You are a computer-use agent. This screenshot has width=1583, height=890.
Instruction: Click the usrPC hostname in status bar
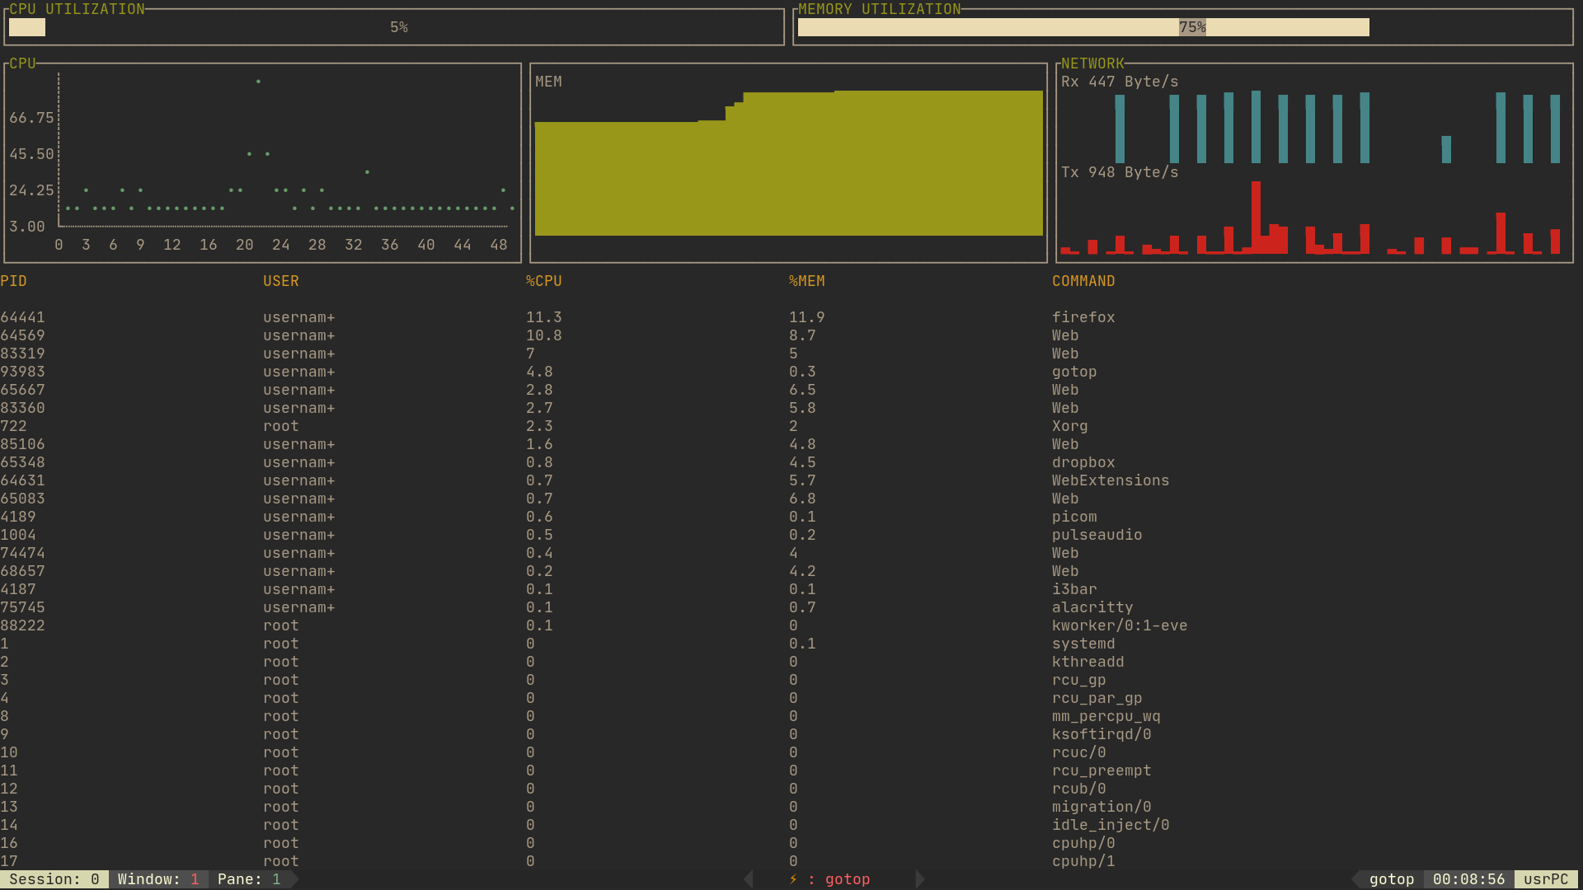tap(1545, 879)
